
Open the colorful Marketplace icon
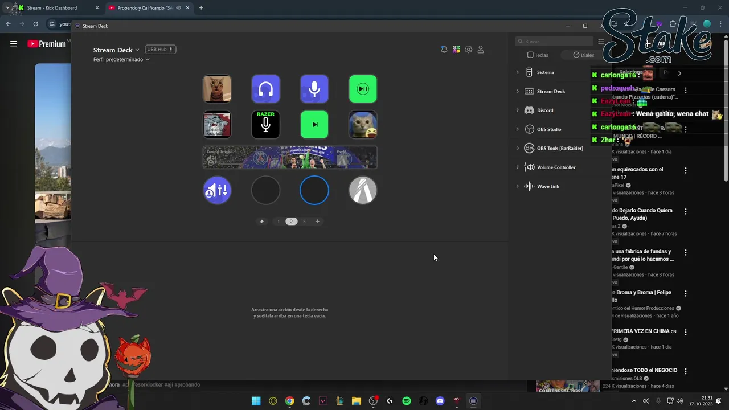456,50
